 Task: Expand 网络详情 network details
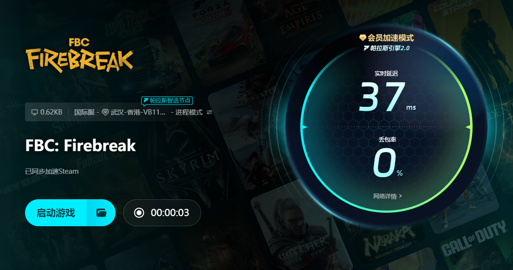(x=388, y=196)
